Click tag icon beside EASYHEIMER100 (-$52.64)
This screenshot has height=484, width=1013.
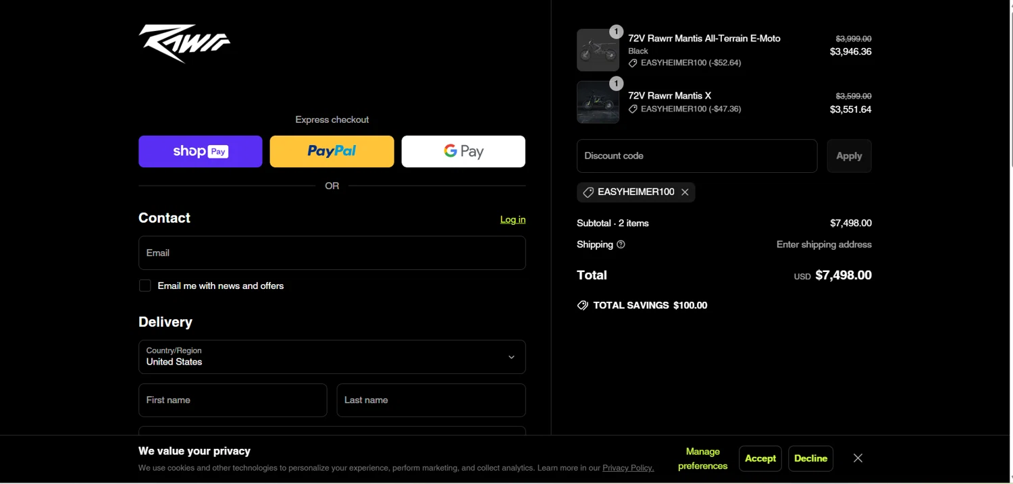tap(633, 63)
